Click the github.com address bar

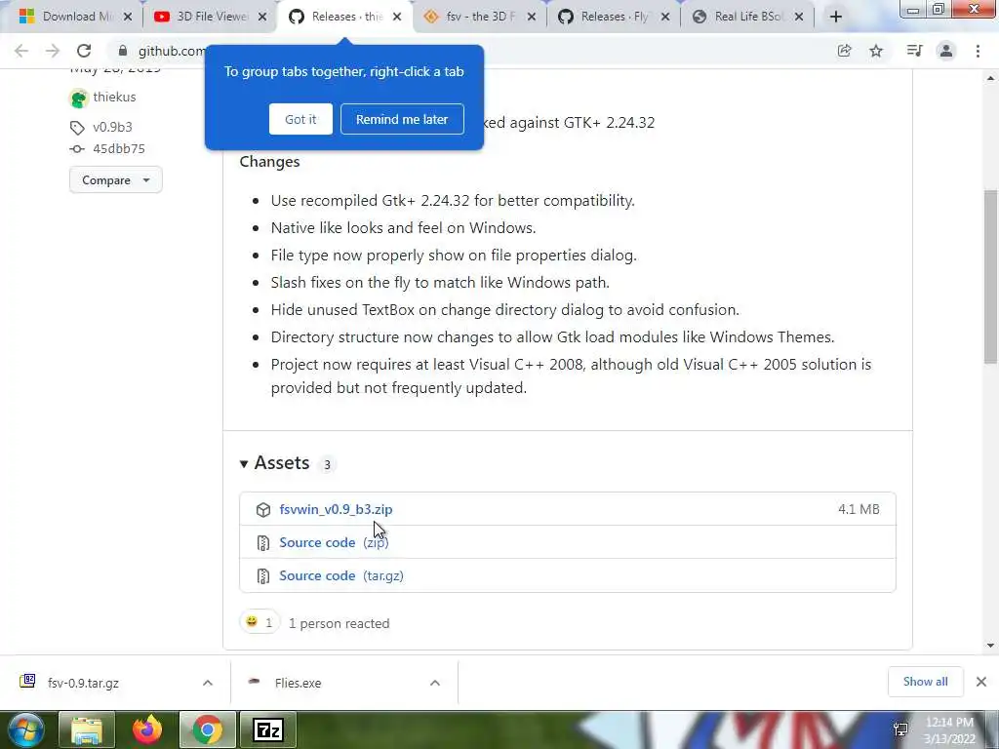click(172, 51)
